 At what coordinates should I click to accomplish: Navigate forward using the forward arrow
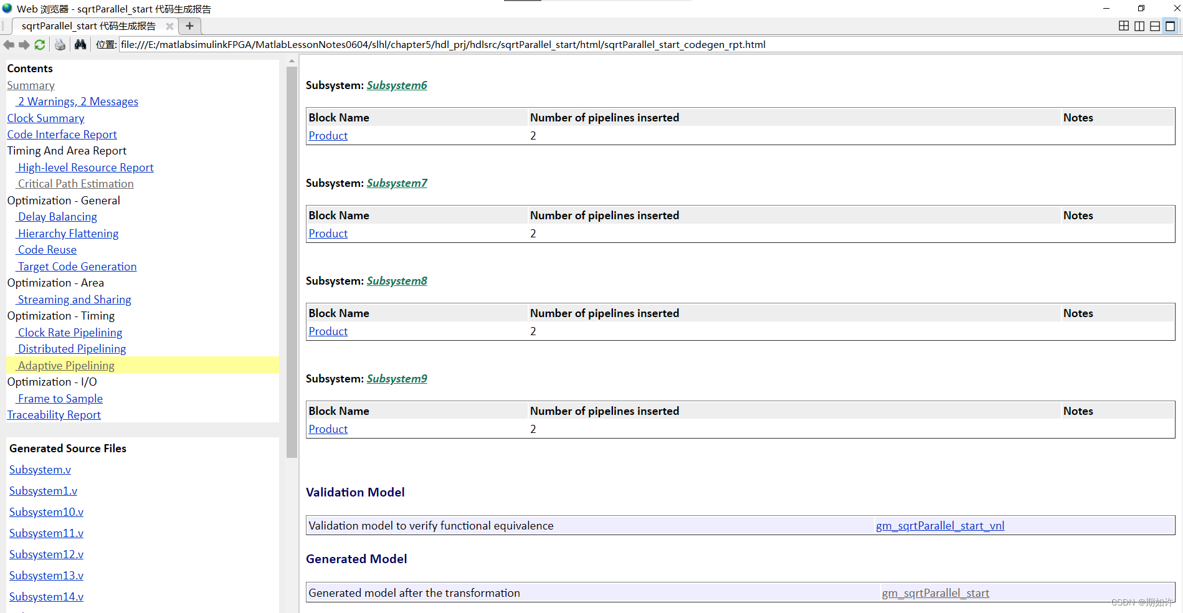tap(24, 44)
